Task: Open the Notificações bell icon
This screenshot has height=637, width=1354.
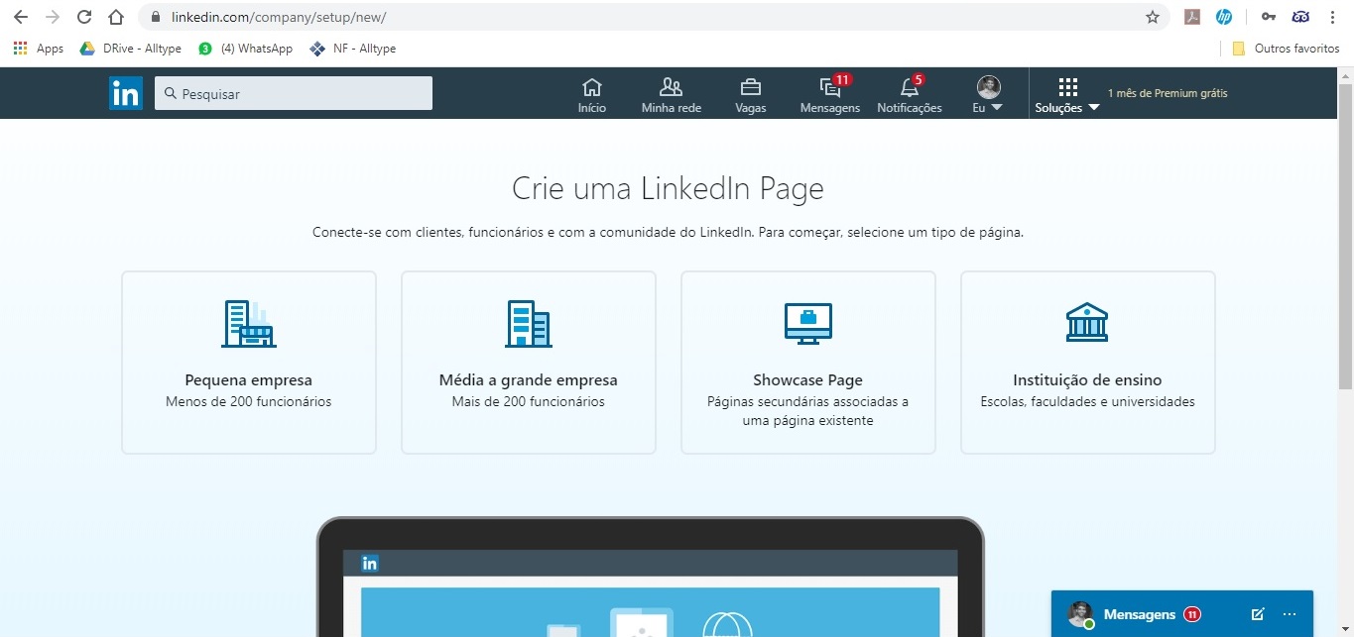Action: click(x=909, y=87)
